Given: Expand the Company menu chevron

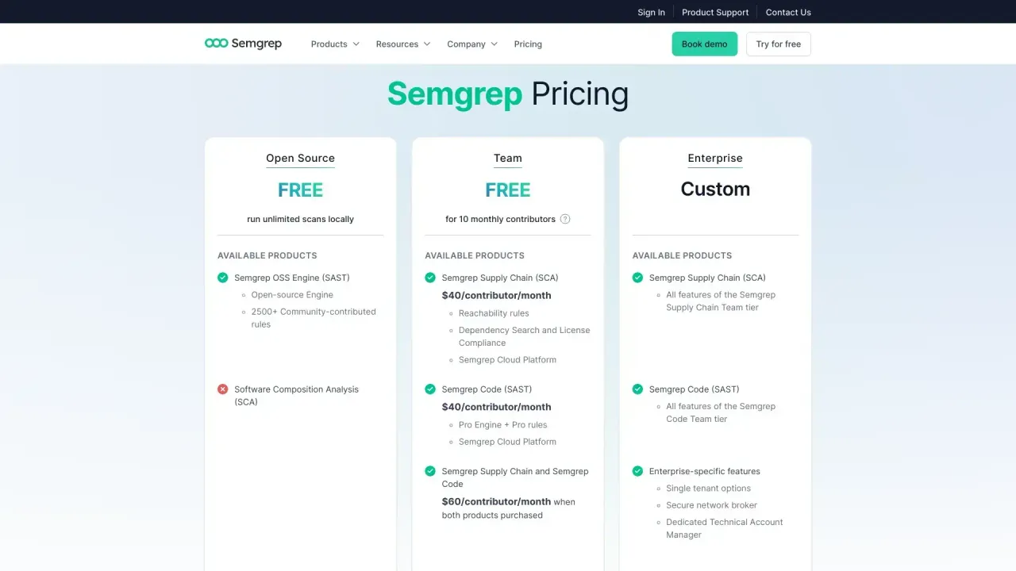Looking at the screenshot, I should click(x=495, y=44).
